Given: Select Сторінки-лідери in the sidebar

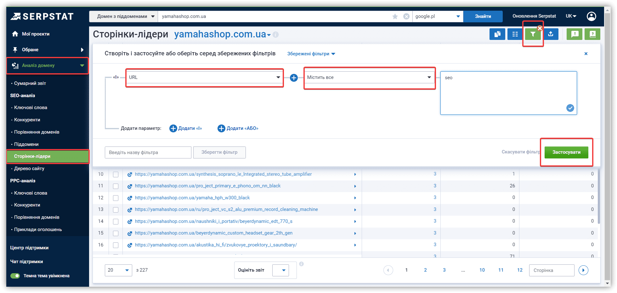Looking at the screenshot, I should pyautogui.click(x=48, y=156).
